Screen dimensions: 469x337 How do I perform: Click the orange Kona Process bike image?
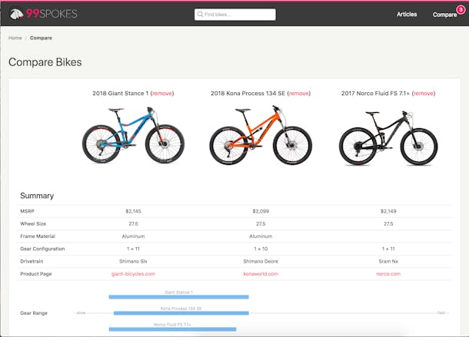(261, 135)
